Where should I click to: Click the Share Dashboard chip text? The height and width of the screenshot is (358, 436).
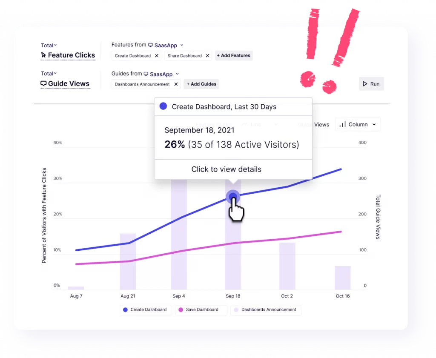pyautogui.click(x=185, y=56)
